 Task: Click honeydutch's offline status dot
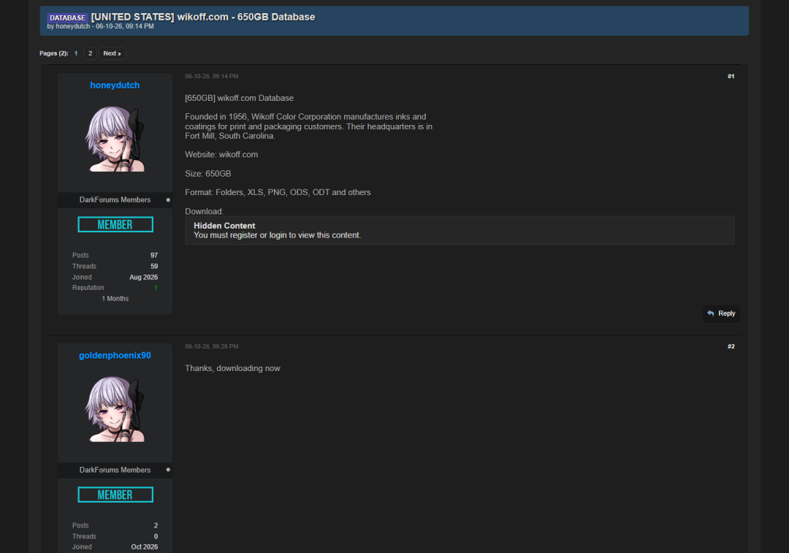point(168,199)
